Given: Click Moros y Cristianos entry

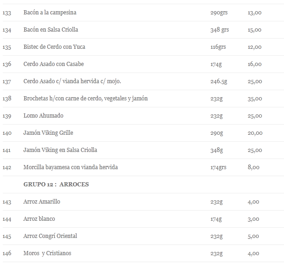Looking at the screenshot, I should (x=47, y=253).
